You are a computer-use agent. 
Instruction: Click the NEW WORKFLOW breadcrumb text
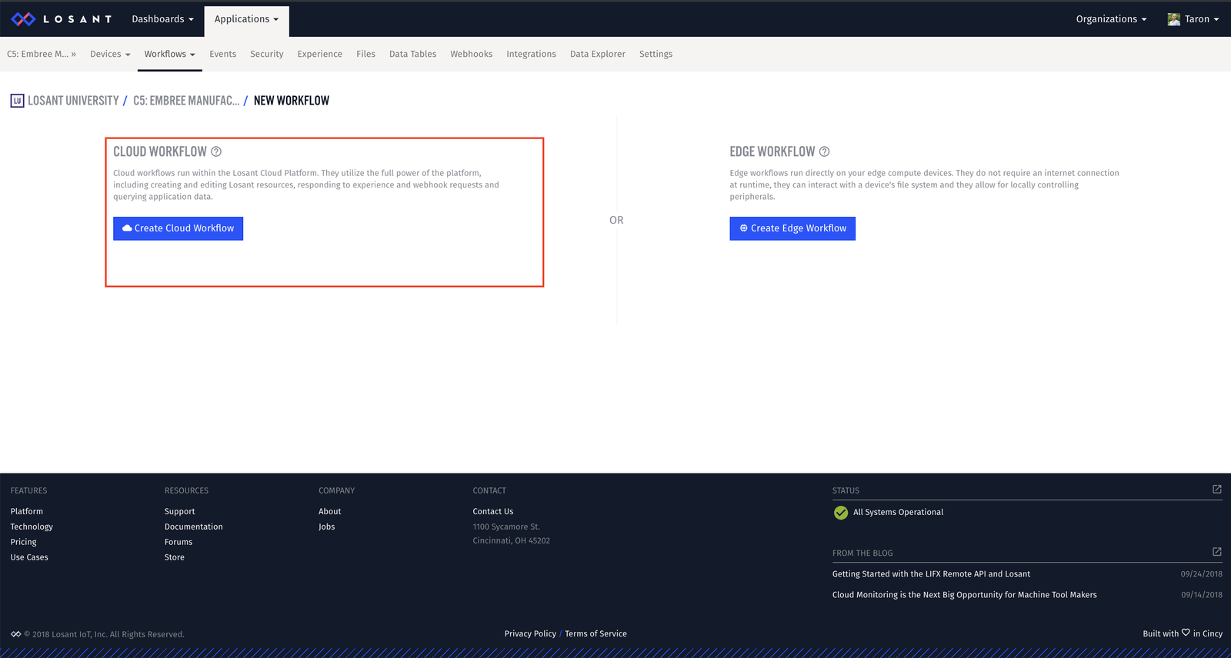click(x=292, y=101)
